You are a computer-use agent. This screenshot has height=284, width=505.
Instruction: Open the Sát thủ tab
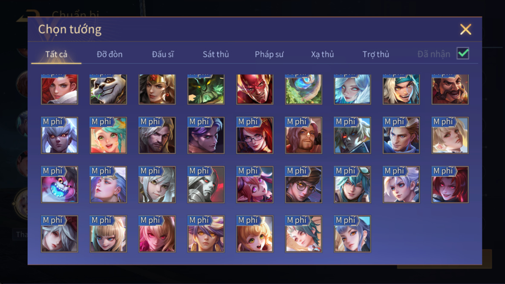(x=216, y=54)
